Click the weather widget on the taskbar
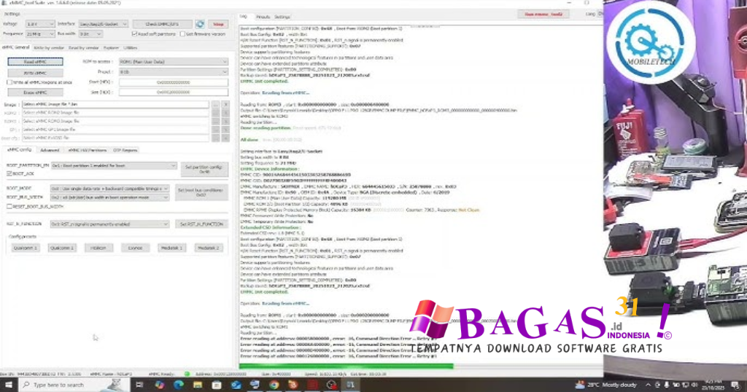 (605, 385)
